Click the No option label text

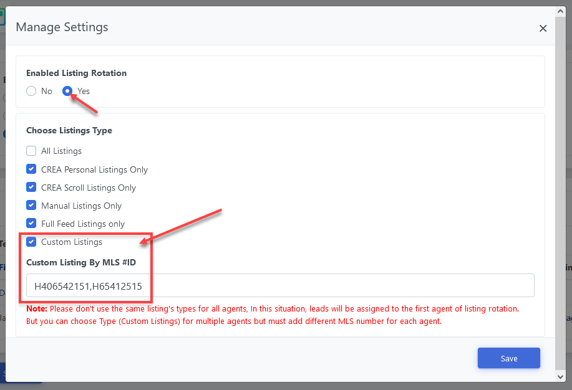click(47, 92)
